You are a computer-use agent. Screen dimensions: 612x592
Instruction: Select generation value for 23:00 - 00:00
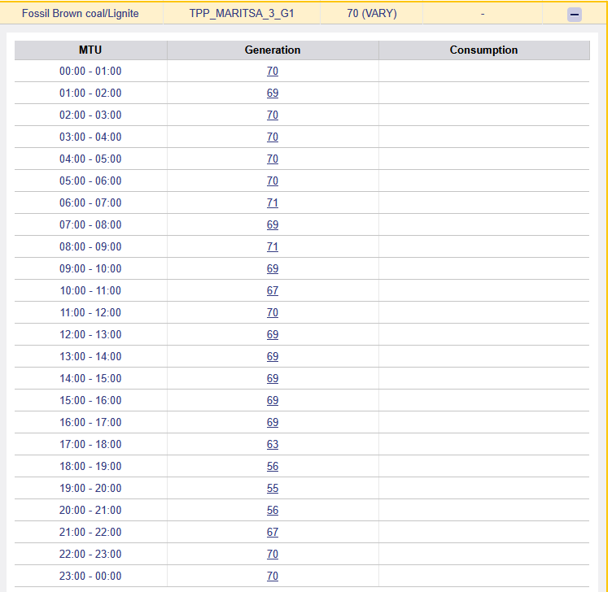coord(273,577)
